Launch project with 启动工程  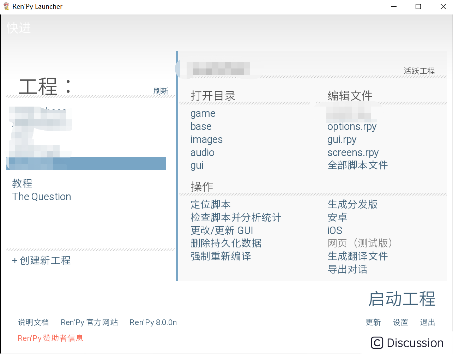click(x=402, y=299)
